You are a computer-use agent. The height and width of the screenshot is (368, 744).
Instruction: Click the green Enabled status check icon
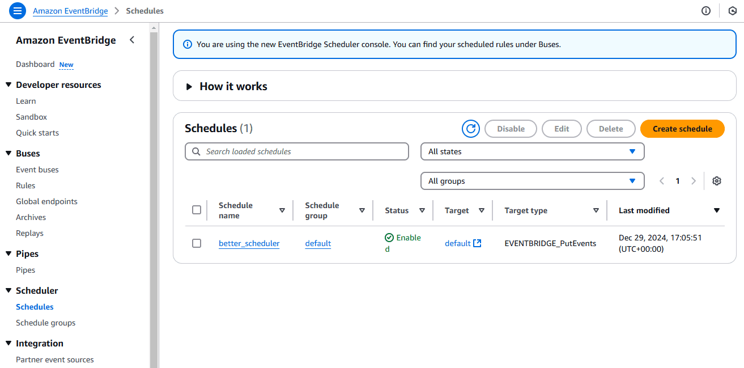click(x=389, y=238)
